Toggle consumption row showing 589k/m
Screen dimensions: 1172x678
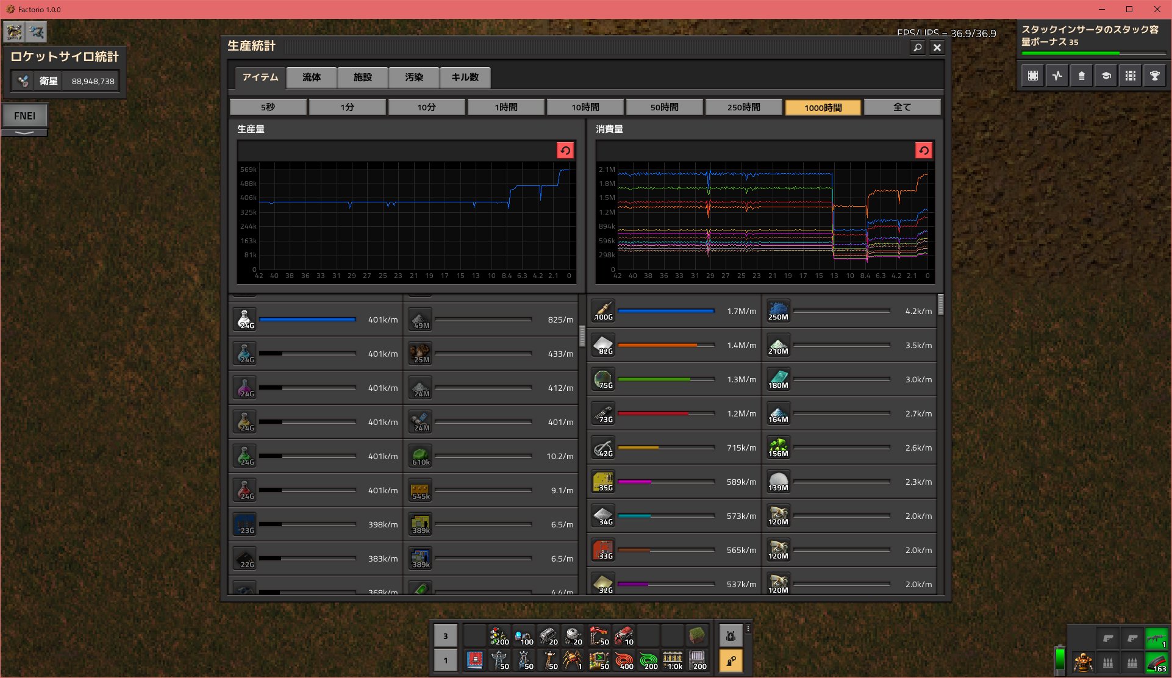click(674, 482)
